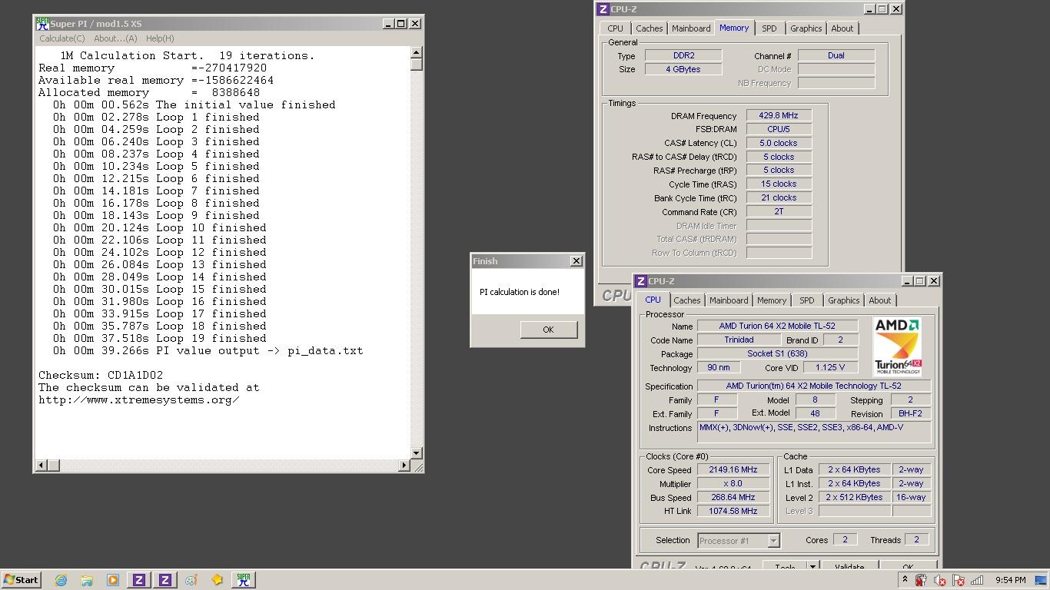Click the CPU-Z CPU window title icon
The width and height of the screenshot is (1050, 590).
click(x=641, y=281)
